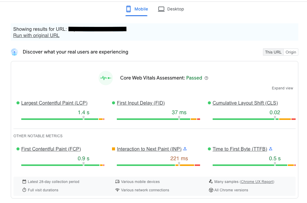Open First Input Delay (FID) link
The width and height of the screenshot is (307, 203).
[x=141, y=103]
